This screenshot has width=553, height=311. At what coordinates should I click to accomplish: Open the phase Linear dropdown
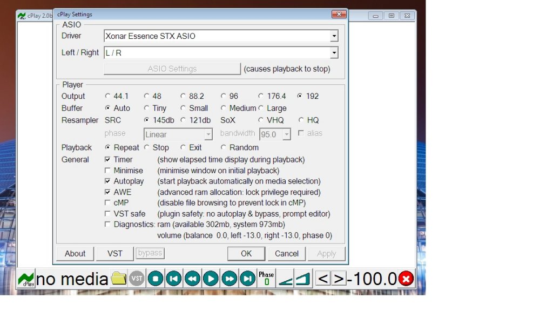pyautogui.click(x=208, y=134)
